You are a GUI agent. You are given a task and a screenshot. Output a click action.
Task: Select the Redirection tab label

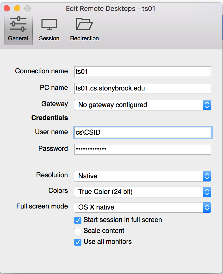pyautogui.click(x=84, y=38)
